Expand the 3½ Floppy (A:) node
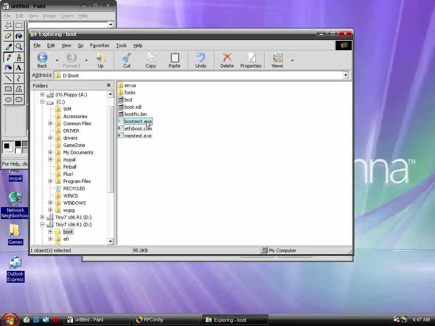435x326 pixels. coord(42,95)
